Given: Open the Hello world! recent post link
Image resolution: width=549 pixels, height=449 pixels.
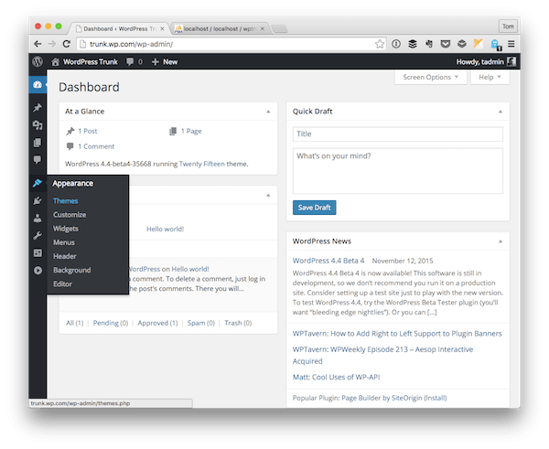Looking at the screenshot, I should tap(165, 230).
